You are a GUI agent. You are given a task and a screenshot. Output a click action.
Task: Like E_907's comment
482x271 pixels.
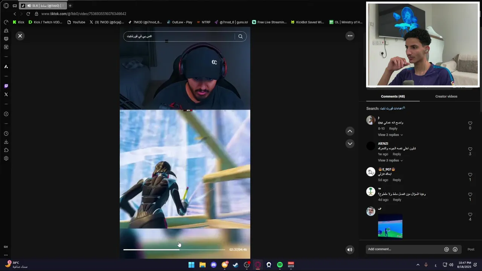470,175
